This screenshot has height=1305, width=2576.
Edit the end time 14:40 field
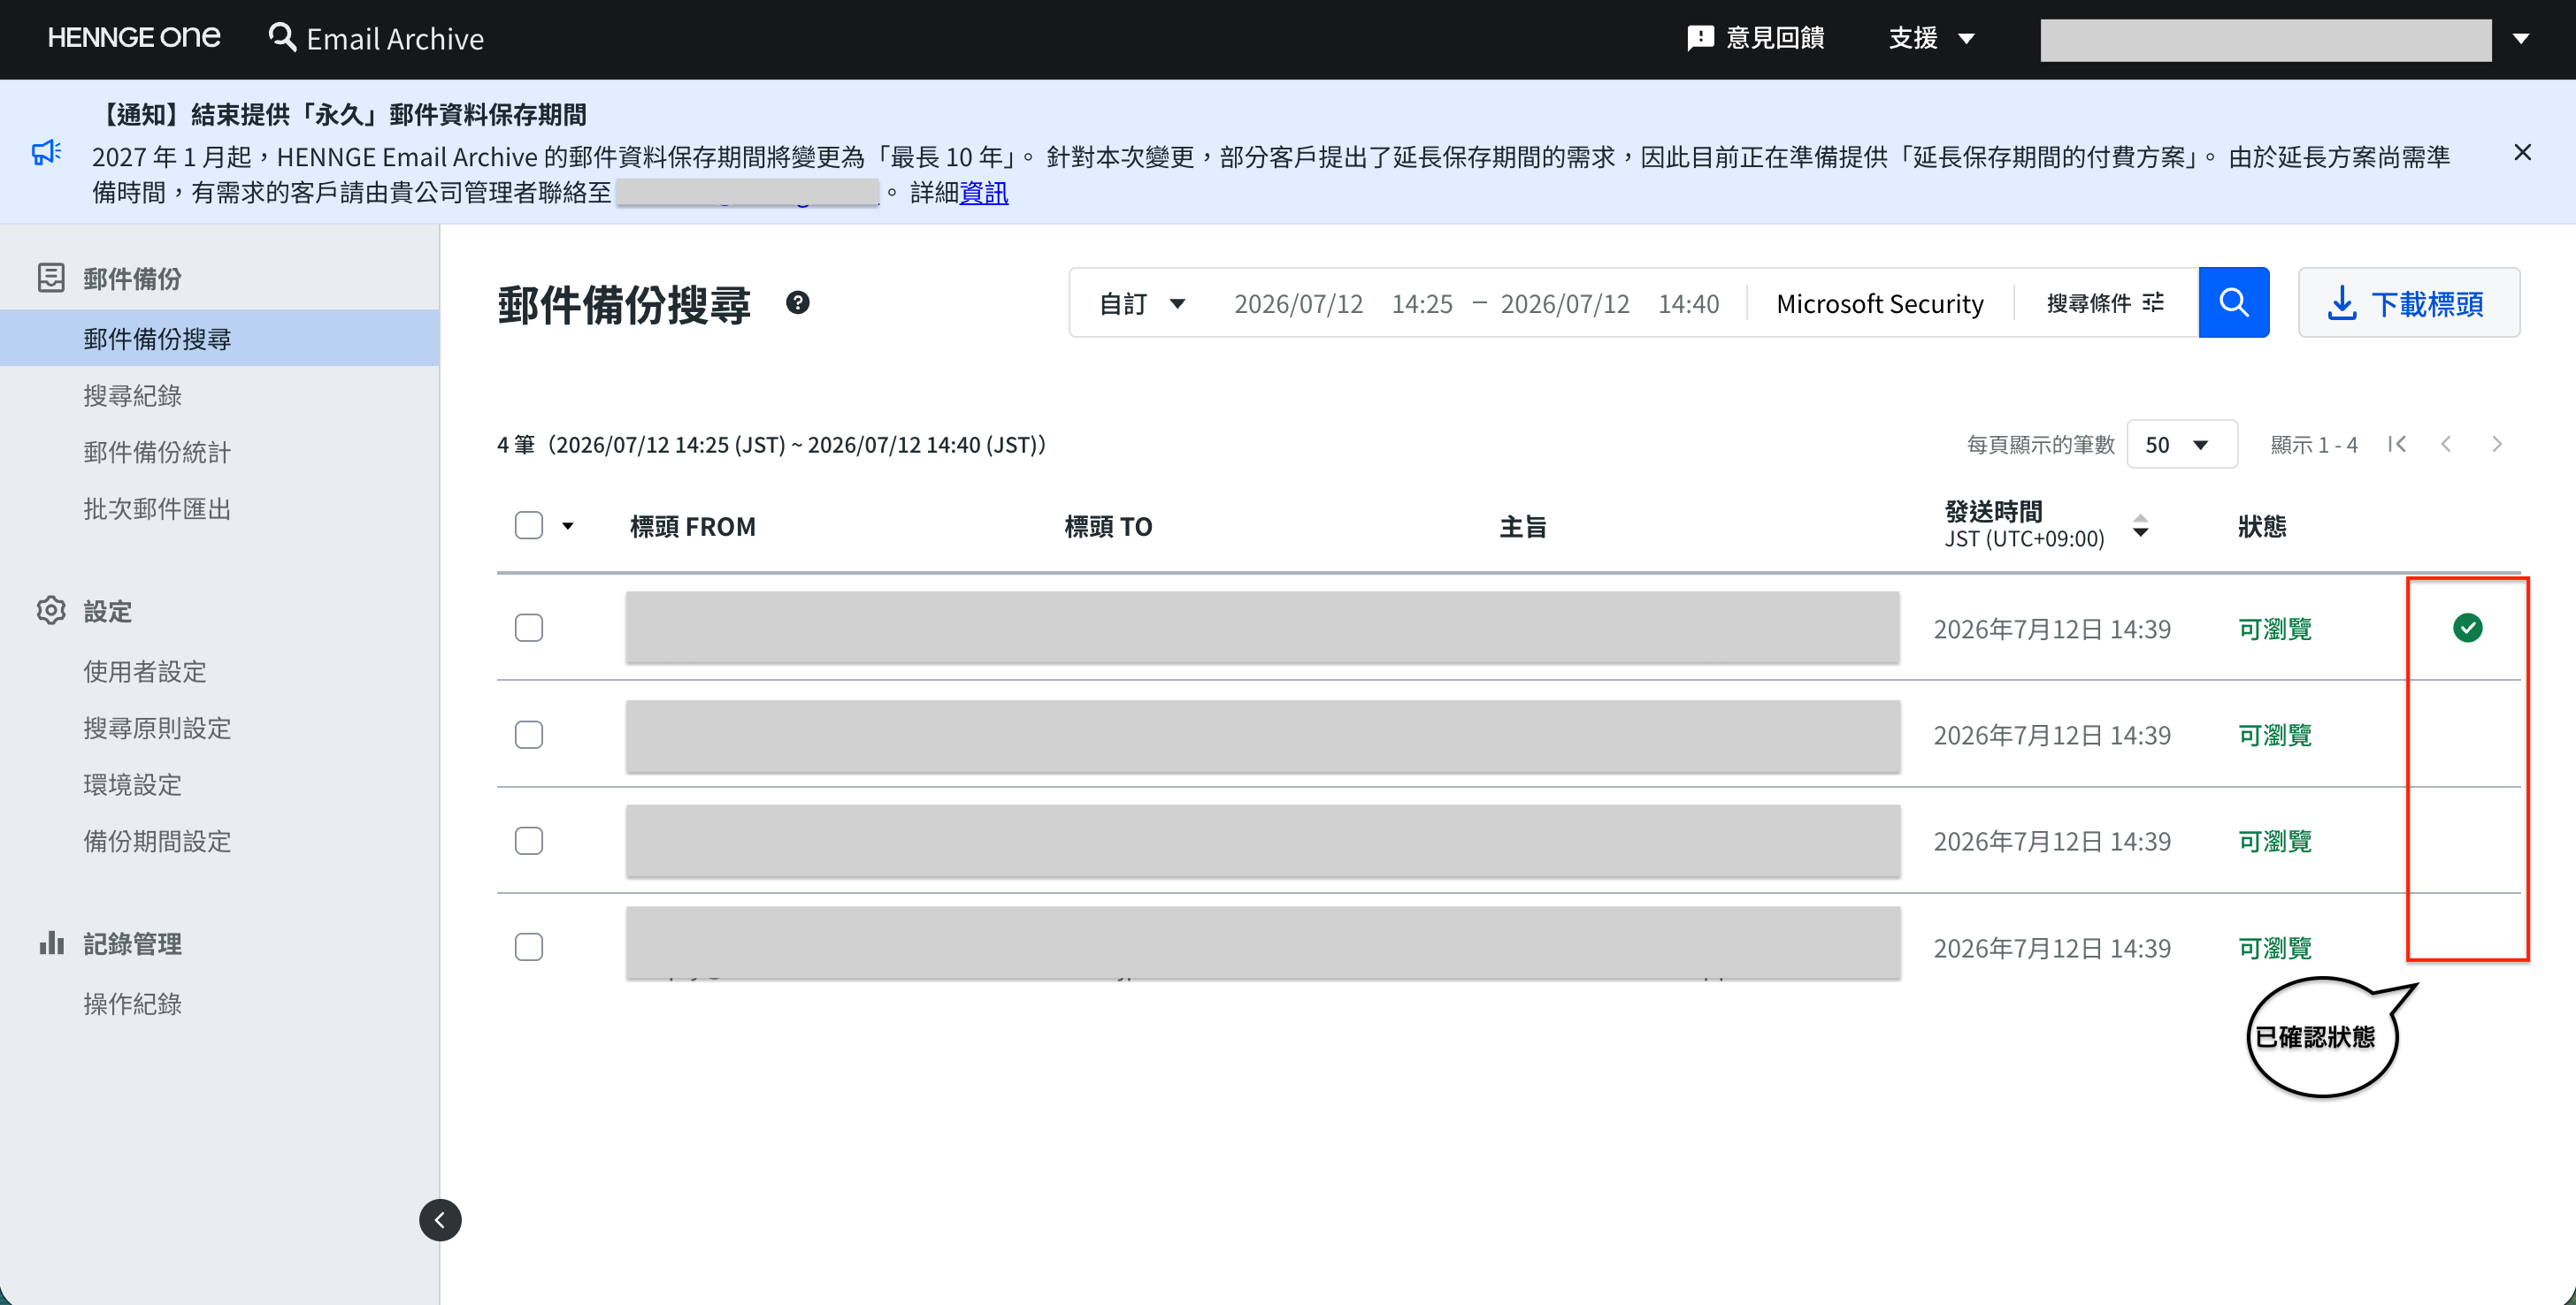(1688, 302)
